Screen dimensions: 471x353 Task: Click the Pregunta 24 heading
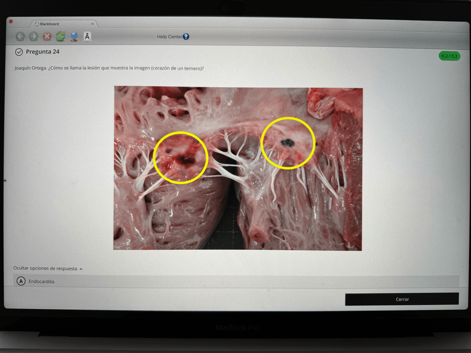tap(43, 52)
